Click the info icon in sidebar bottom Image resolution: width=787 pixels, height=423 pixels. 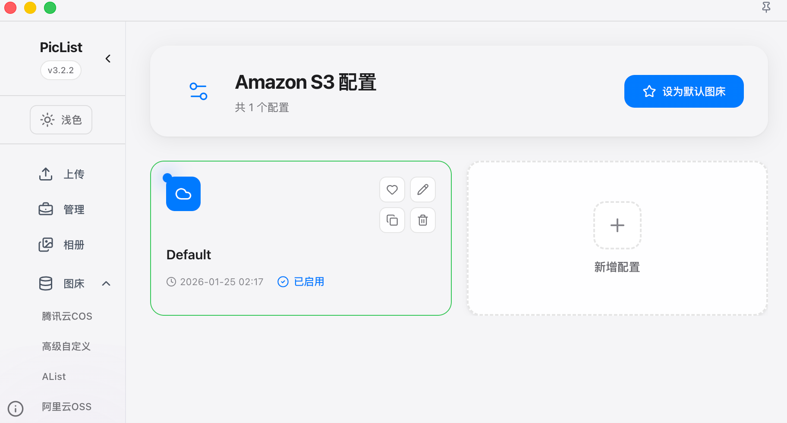[x=16, y=408]
